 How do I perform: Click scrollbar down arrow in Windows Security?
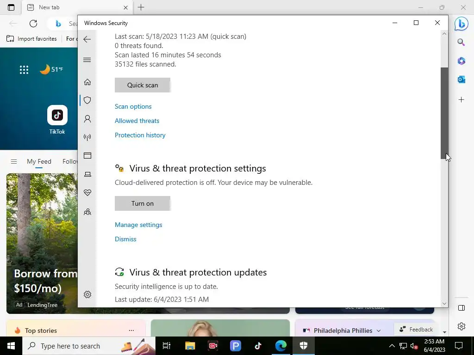444,303
